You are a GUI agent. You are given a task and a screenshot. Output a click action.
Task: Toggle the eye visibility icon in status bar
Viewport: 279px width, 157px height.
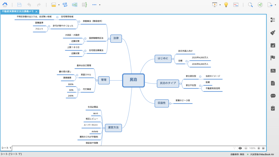click(240, 148)
